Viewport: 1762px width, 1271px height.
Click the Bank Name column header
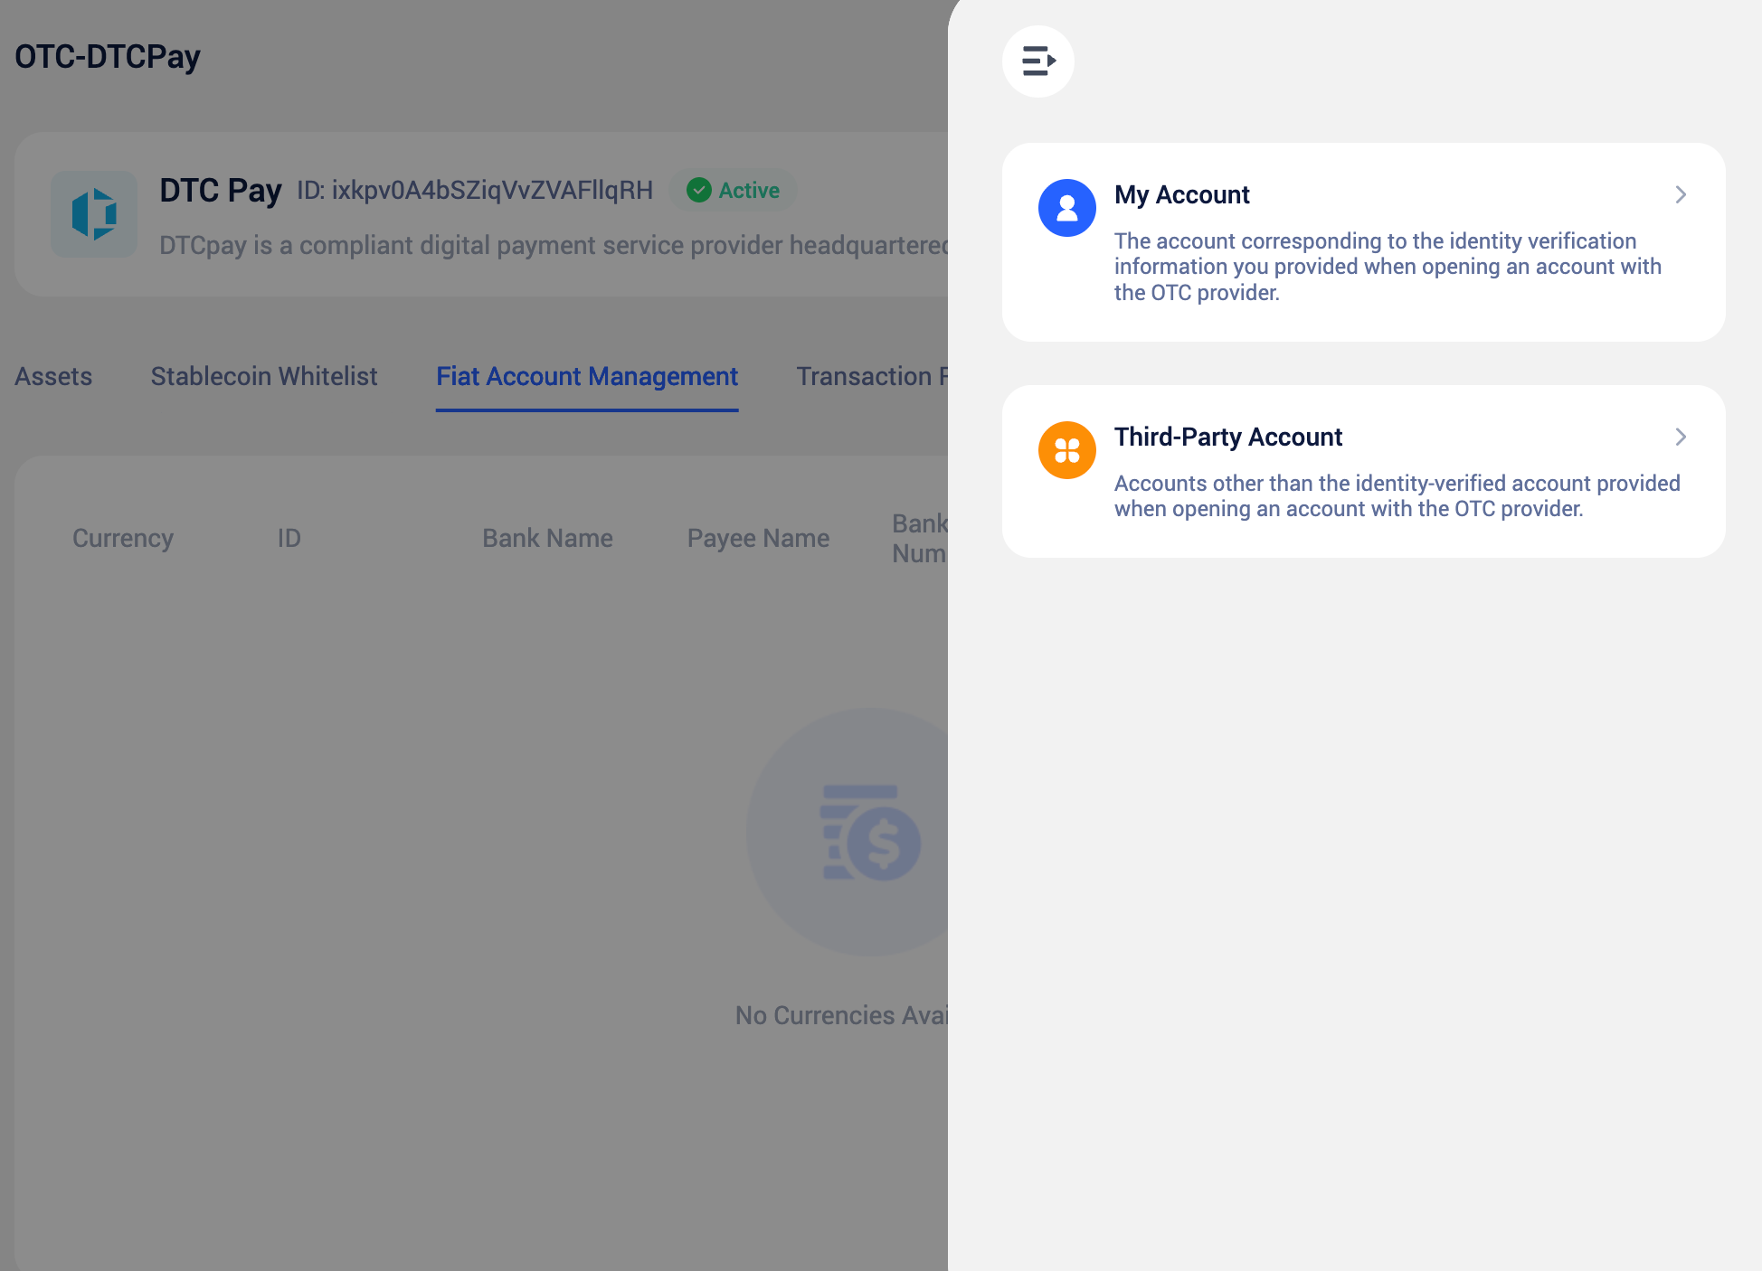click(547, 538)
